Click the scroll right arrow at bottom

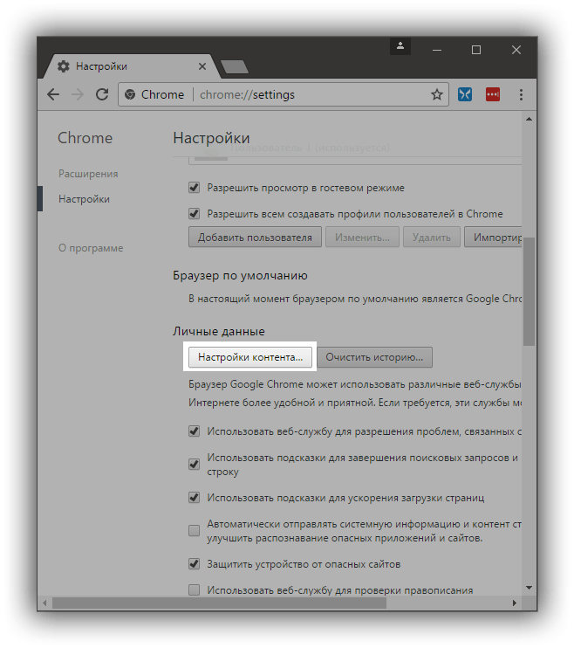[514, 603]
